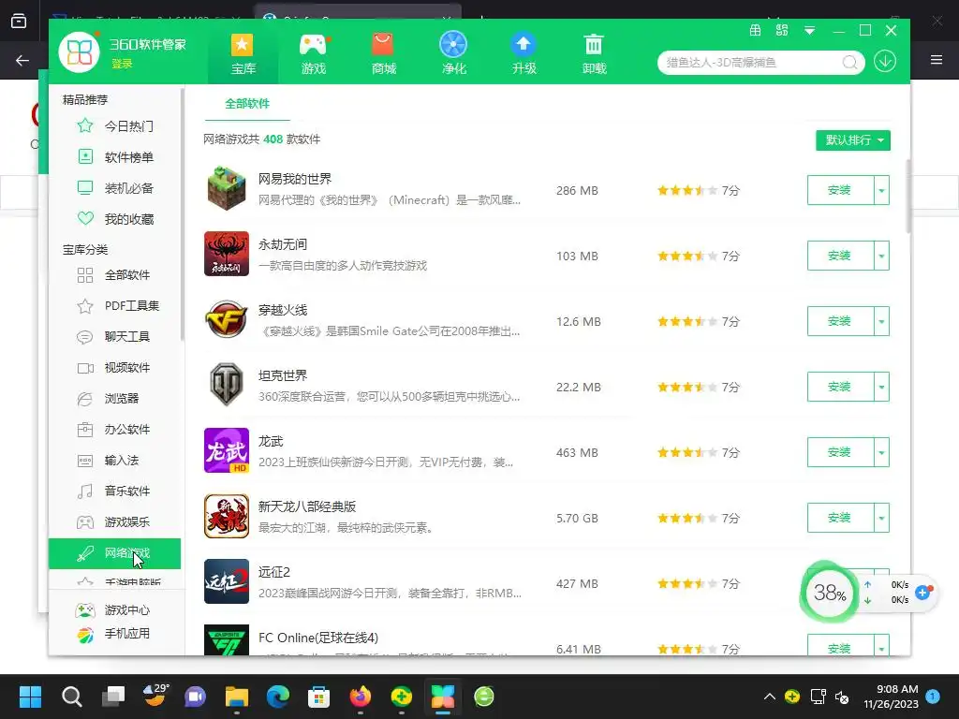Click the 新天龙八部经典版 game icon
Viewport: 959px width, 719px height.
[x=227, y=516]
